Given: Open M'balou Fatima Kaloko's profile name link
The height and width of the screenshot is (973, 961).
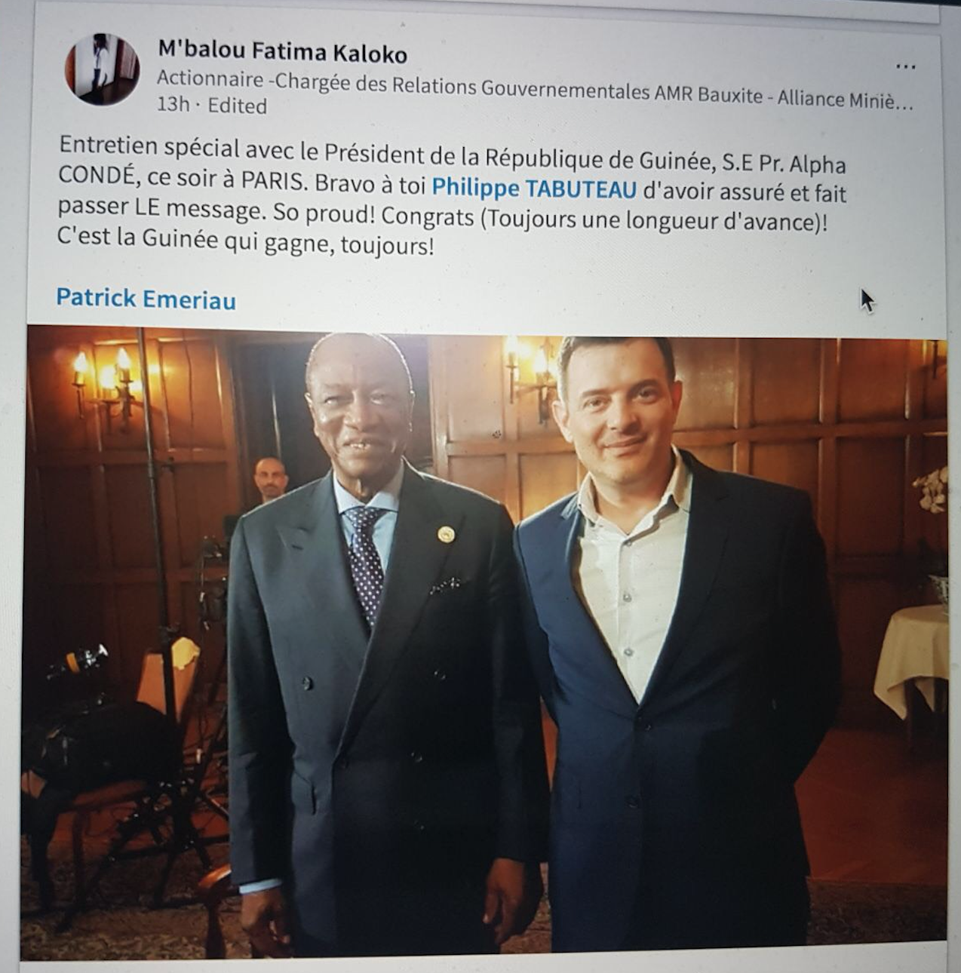Looking at the screenshot, I should click(x=282, y=53).
